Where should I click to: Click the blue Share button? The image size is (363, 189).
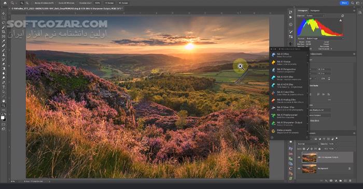pyautogui.click(x=344, y=3)
